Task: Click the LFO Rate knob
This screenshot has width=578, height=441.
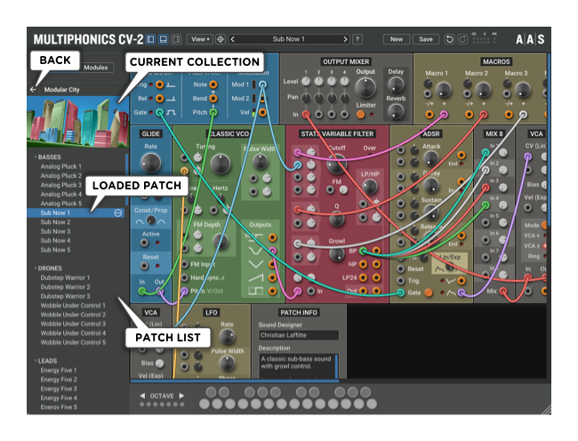Action: coord(227,336)
